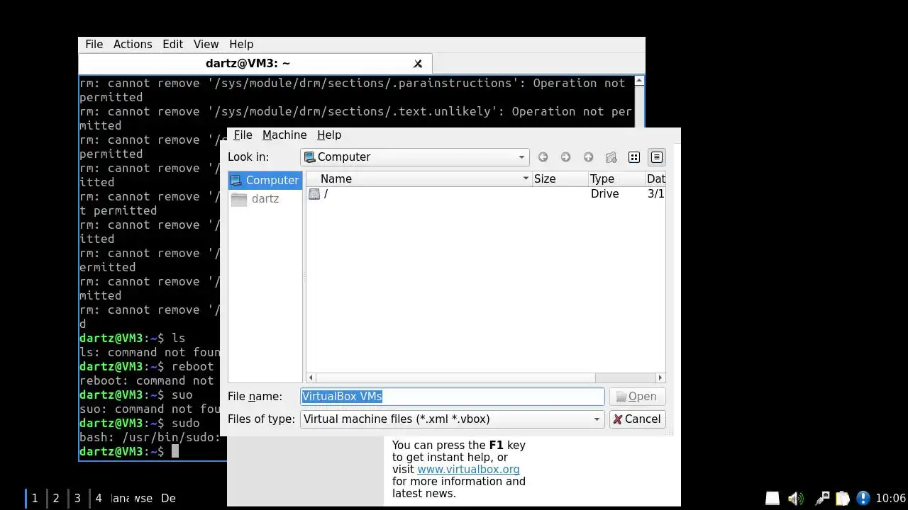Click the horizontal scrollbar in file list
Image resolution: width=908 pixels, height=510 pixels.
455,378
